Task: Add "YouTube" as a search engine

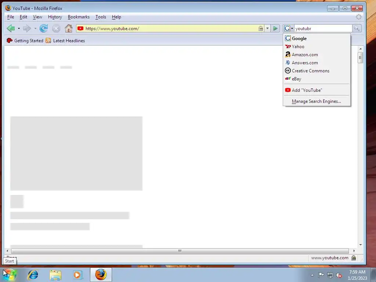Action: [x=317, y=90]
